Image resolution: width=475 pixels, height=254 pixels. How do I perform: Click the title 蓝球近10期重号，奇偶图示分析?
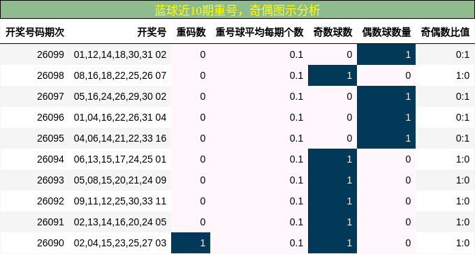237,10
